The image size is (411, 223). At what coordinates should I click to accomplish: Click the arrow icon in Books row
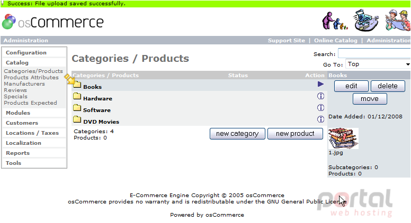pos(320,84)
